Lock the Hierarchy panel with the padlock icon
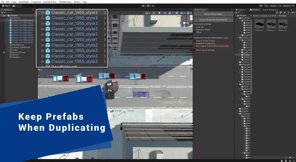This screenshot has height=162, width=296. (x=33, y=10)
